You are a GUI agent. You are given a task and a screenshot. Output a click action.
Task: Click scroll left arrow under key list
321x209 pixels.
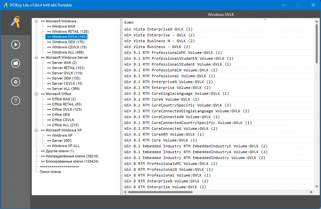click(x=125, y=192)
